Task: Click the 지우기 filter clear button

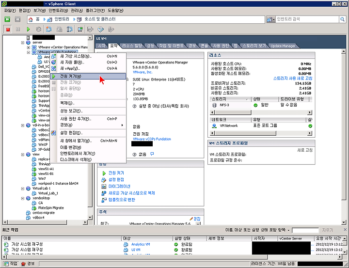Action: [x=328, y=230]
